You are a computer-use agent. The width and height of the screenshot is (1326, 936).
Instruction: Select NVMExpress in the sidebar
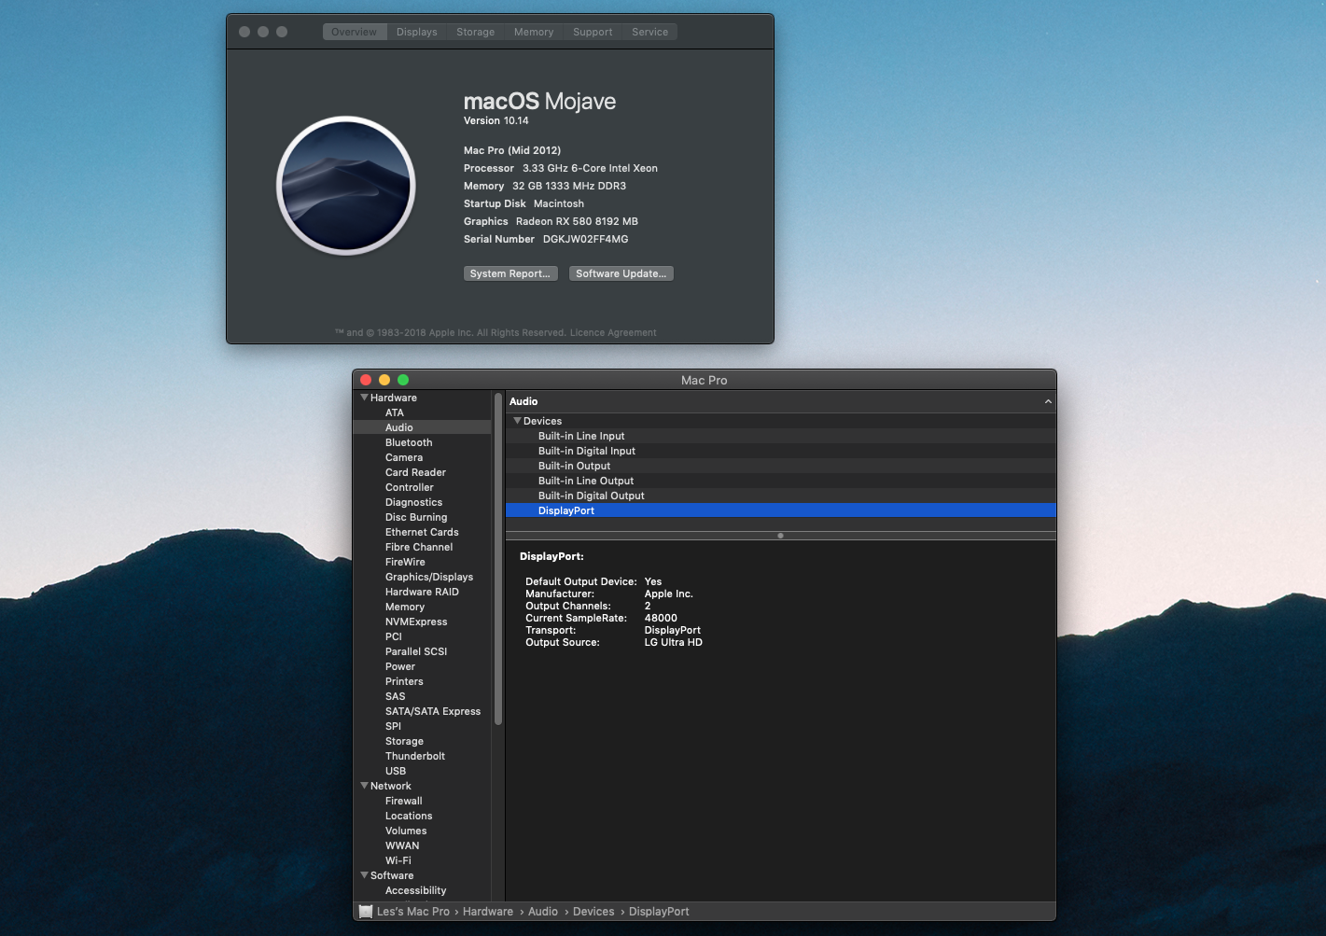[x=422, y=622]
